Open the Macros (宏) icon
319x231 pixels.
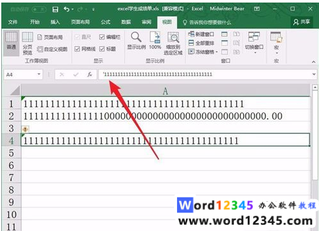(x=276, y=43)
